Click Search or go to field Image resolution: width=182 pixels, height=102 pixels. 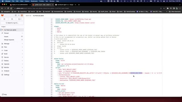(12, 23)
